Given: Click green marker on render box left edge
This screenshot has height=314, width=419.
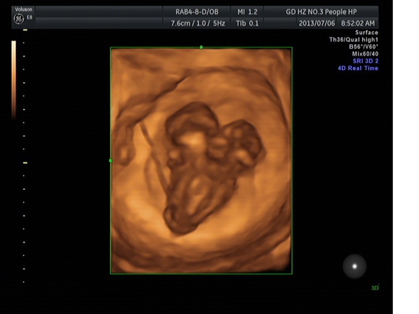Looking at the screenshot, I should tap(111, 161).
